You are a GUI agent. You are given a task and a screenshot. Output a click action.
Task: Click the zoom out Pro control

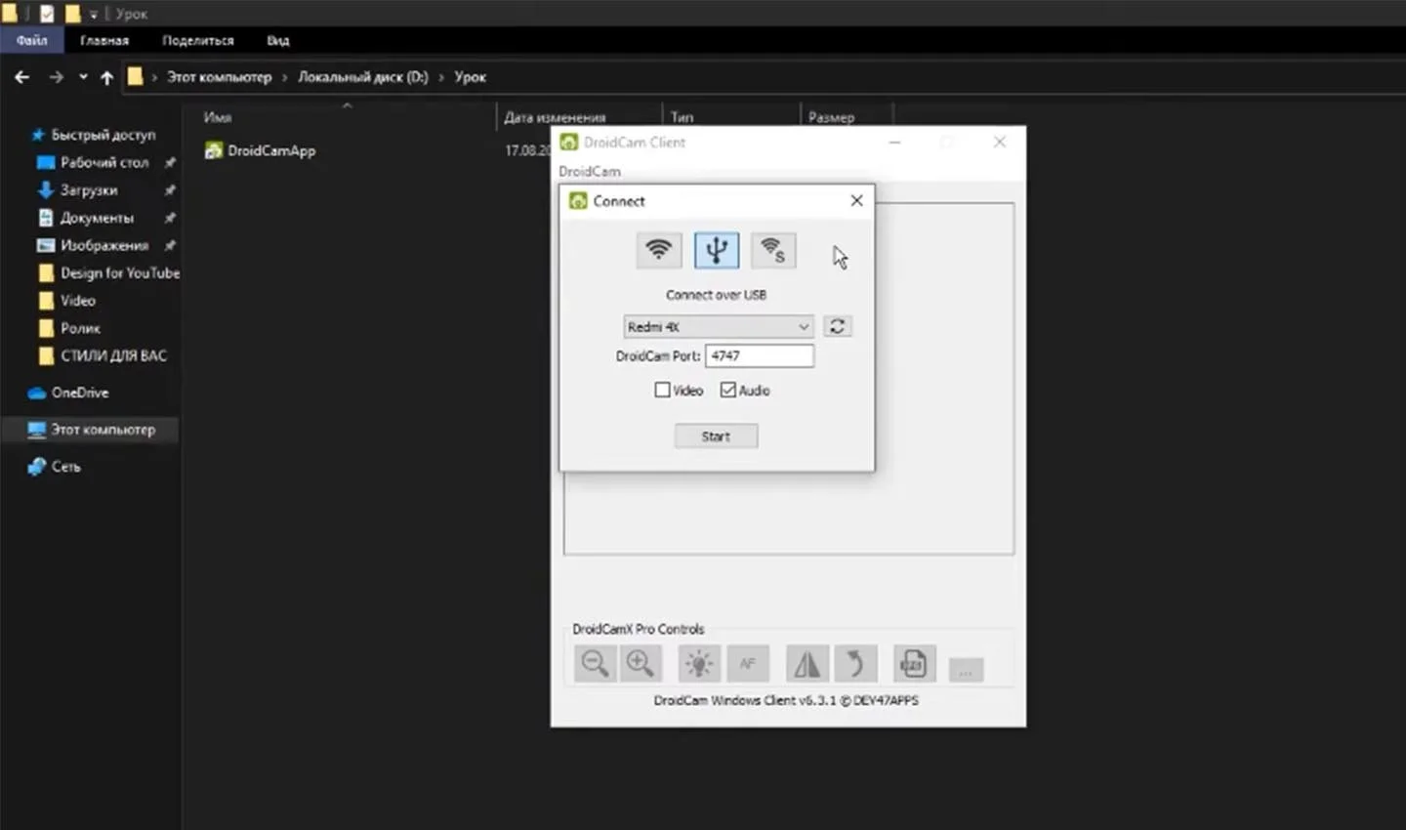(595, 664)
